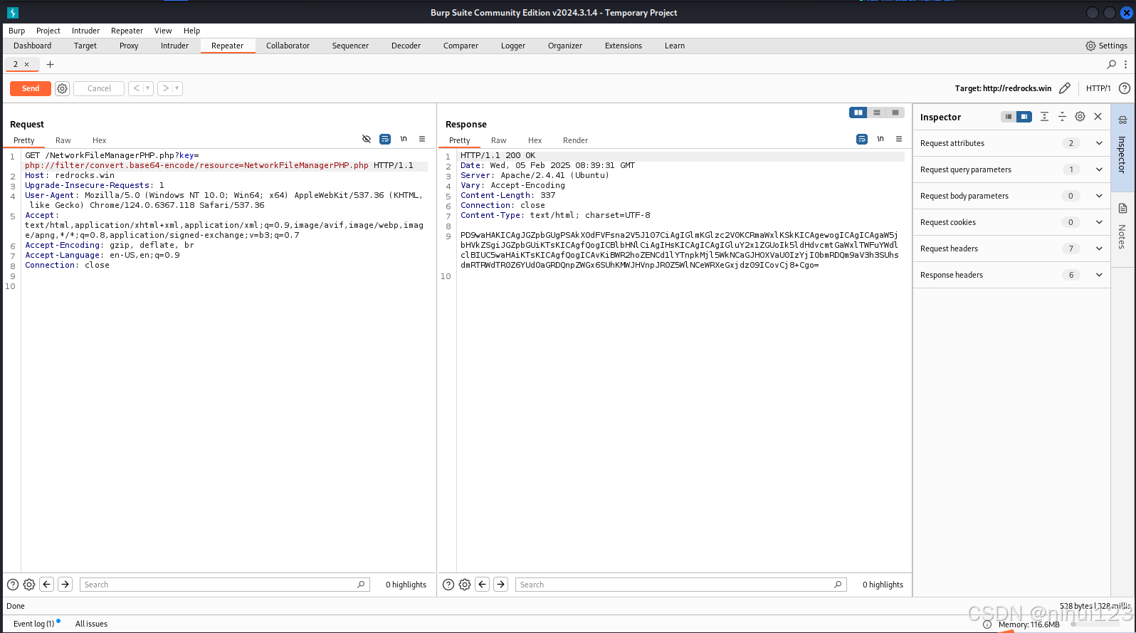Open request editor options menu
This screenshot has width=1136, height=633.
[422, 139]
